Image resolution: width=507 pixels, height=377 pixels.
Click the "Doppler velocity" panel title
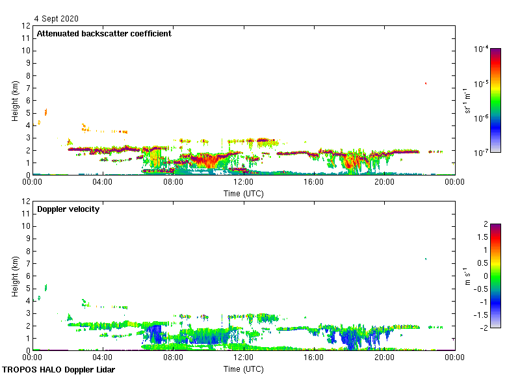(68, 209)
